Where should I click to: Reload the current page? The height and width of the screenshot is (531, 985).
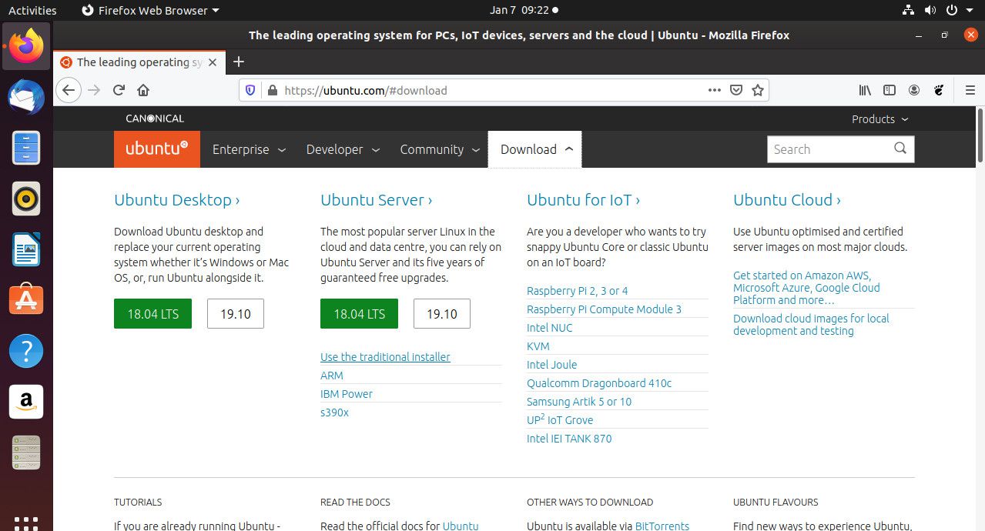119,90
